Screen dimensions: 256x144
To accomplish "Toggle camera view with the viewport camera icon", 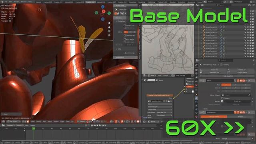I will (109, 31).
